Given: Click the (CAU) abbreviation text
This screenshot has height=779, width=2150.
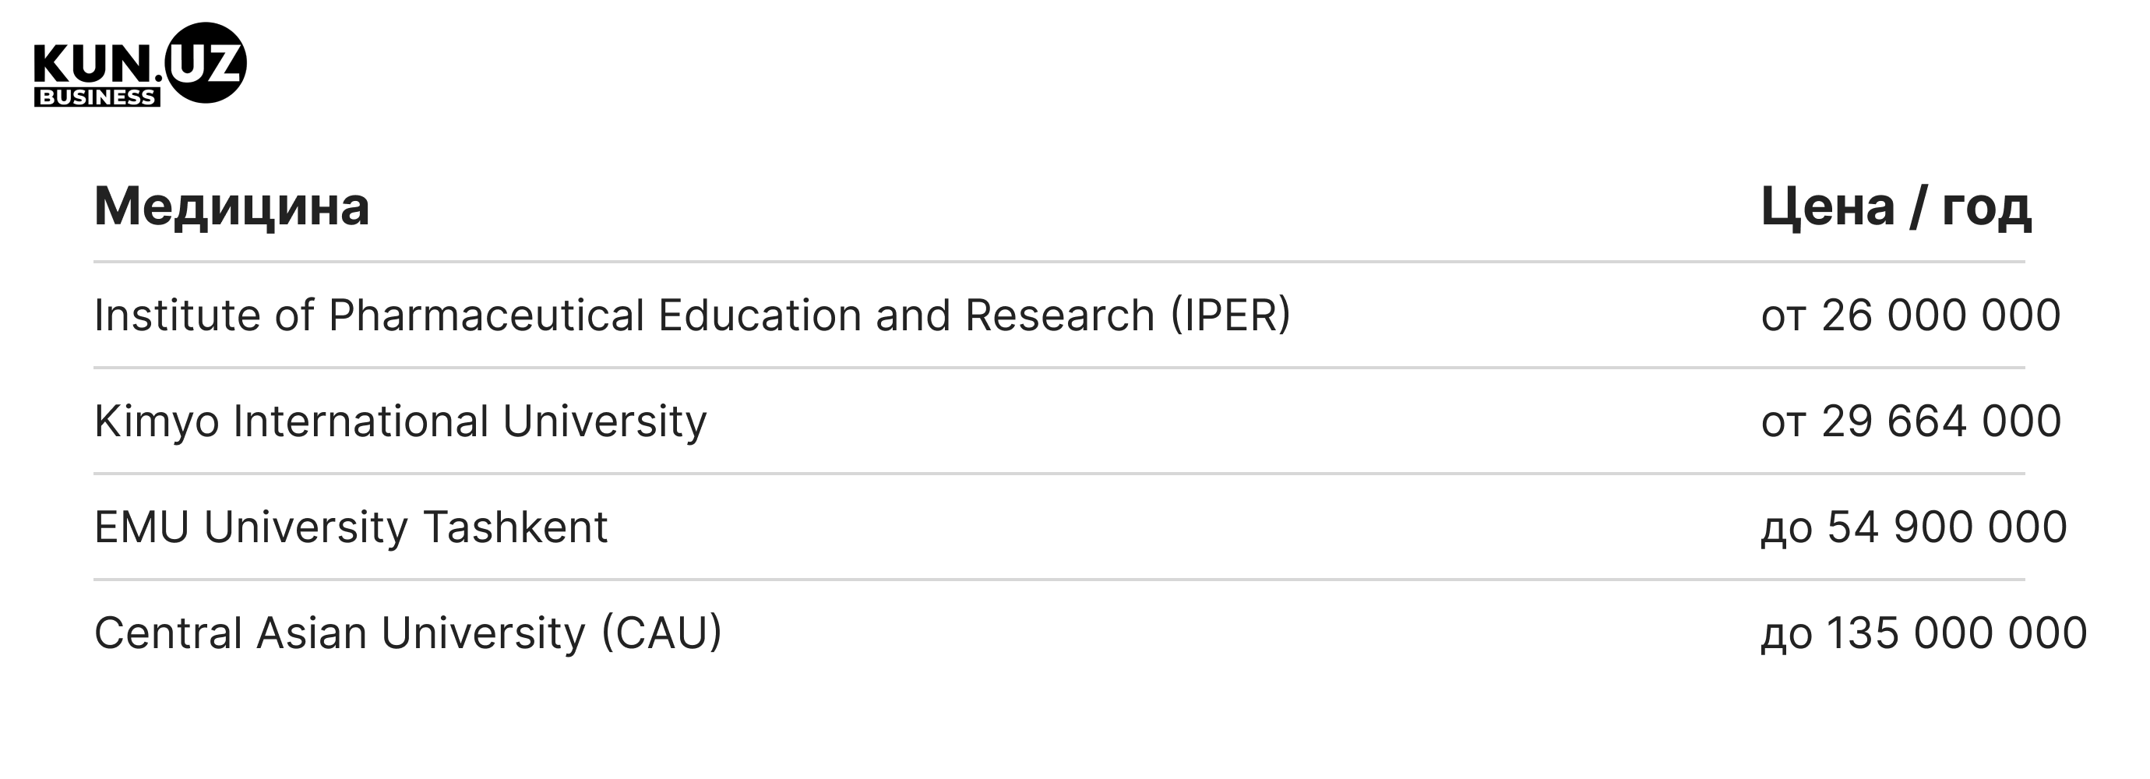Looking at the screenshot, I should pos(661,634).
